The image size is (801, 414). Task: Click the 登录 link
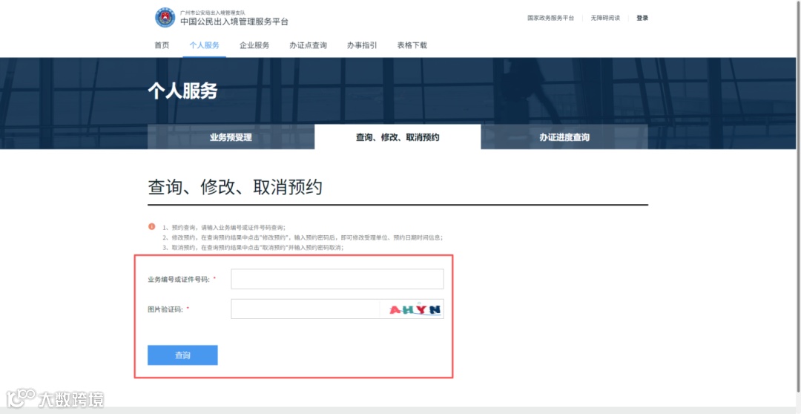pyautogui.click(x=642, y=18)
